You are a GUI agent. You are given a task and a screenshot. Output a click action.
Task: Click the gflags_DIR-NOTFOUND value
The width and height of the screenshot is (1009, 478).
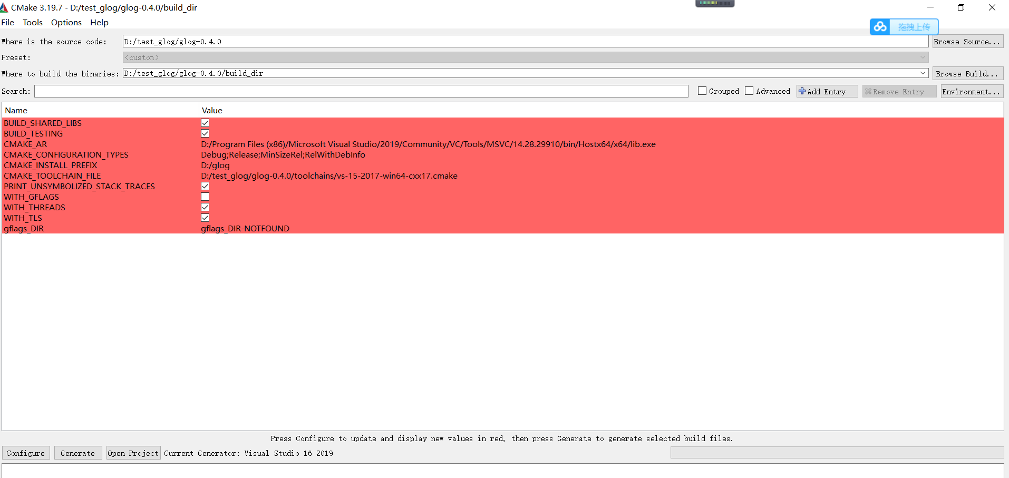pos(245,228)
